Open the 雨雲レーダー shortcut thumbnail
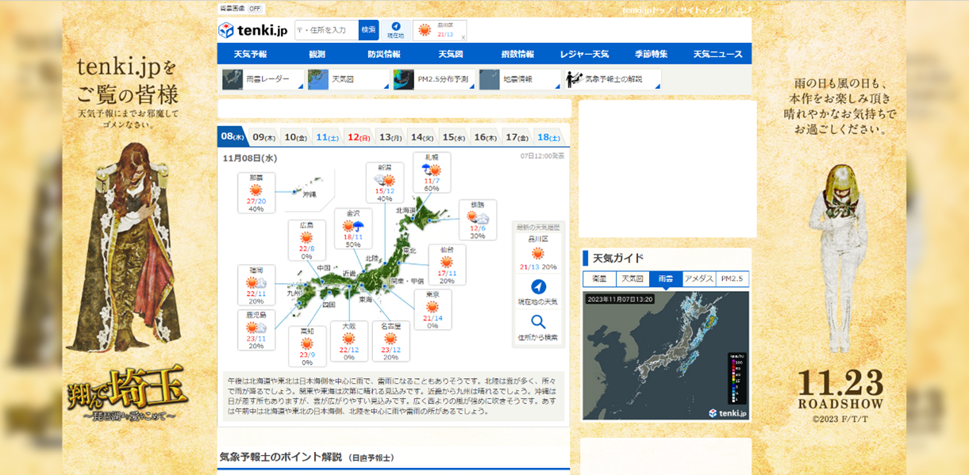 [233, 79]
